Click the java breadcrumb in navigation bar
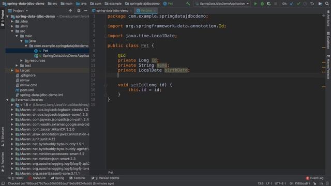Image resolution: width=331 pixels, height=186 pixels. point(82,4)
